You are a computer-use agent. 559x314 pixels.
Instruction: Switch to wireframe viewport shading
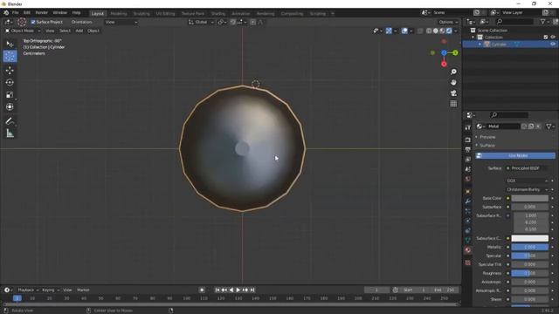429,31
